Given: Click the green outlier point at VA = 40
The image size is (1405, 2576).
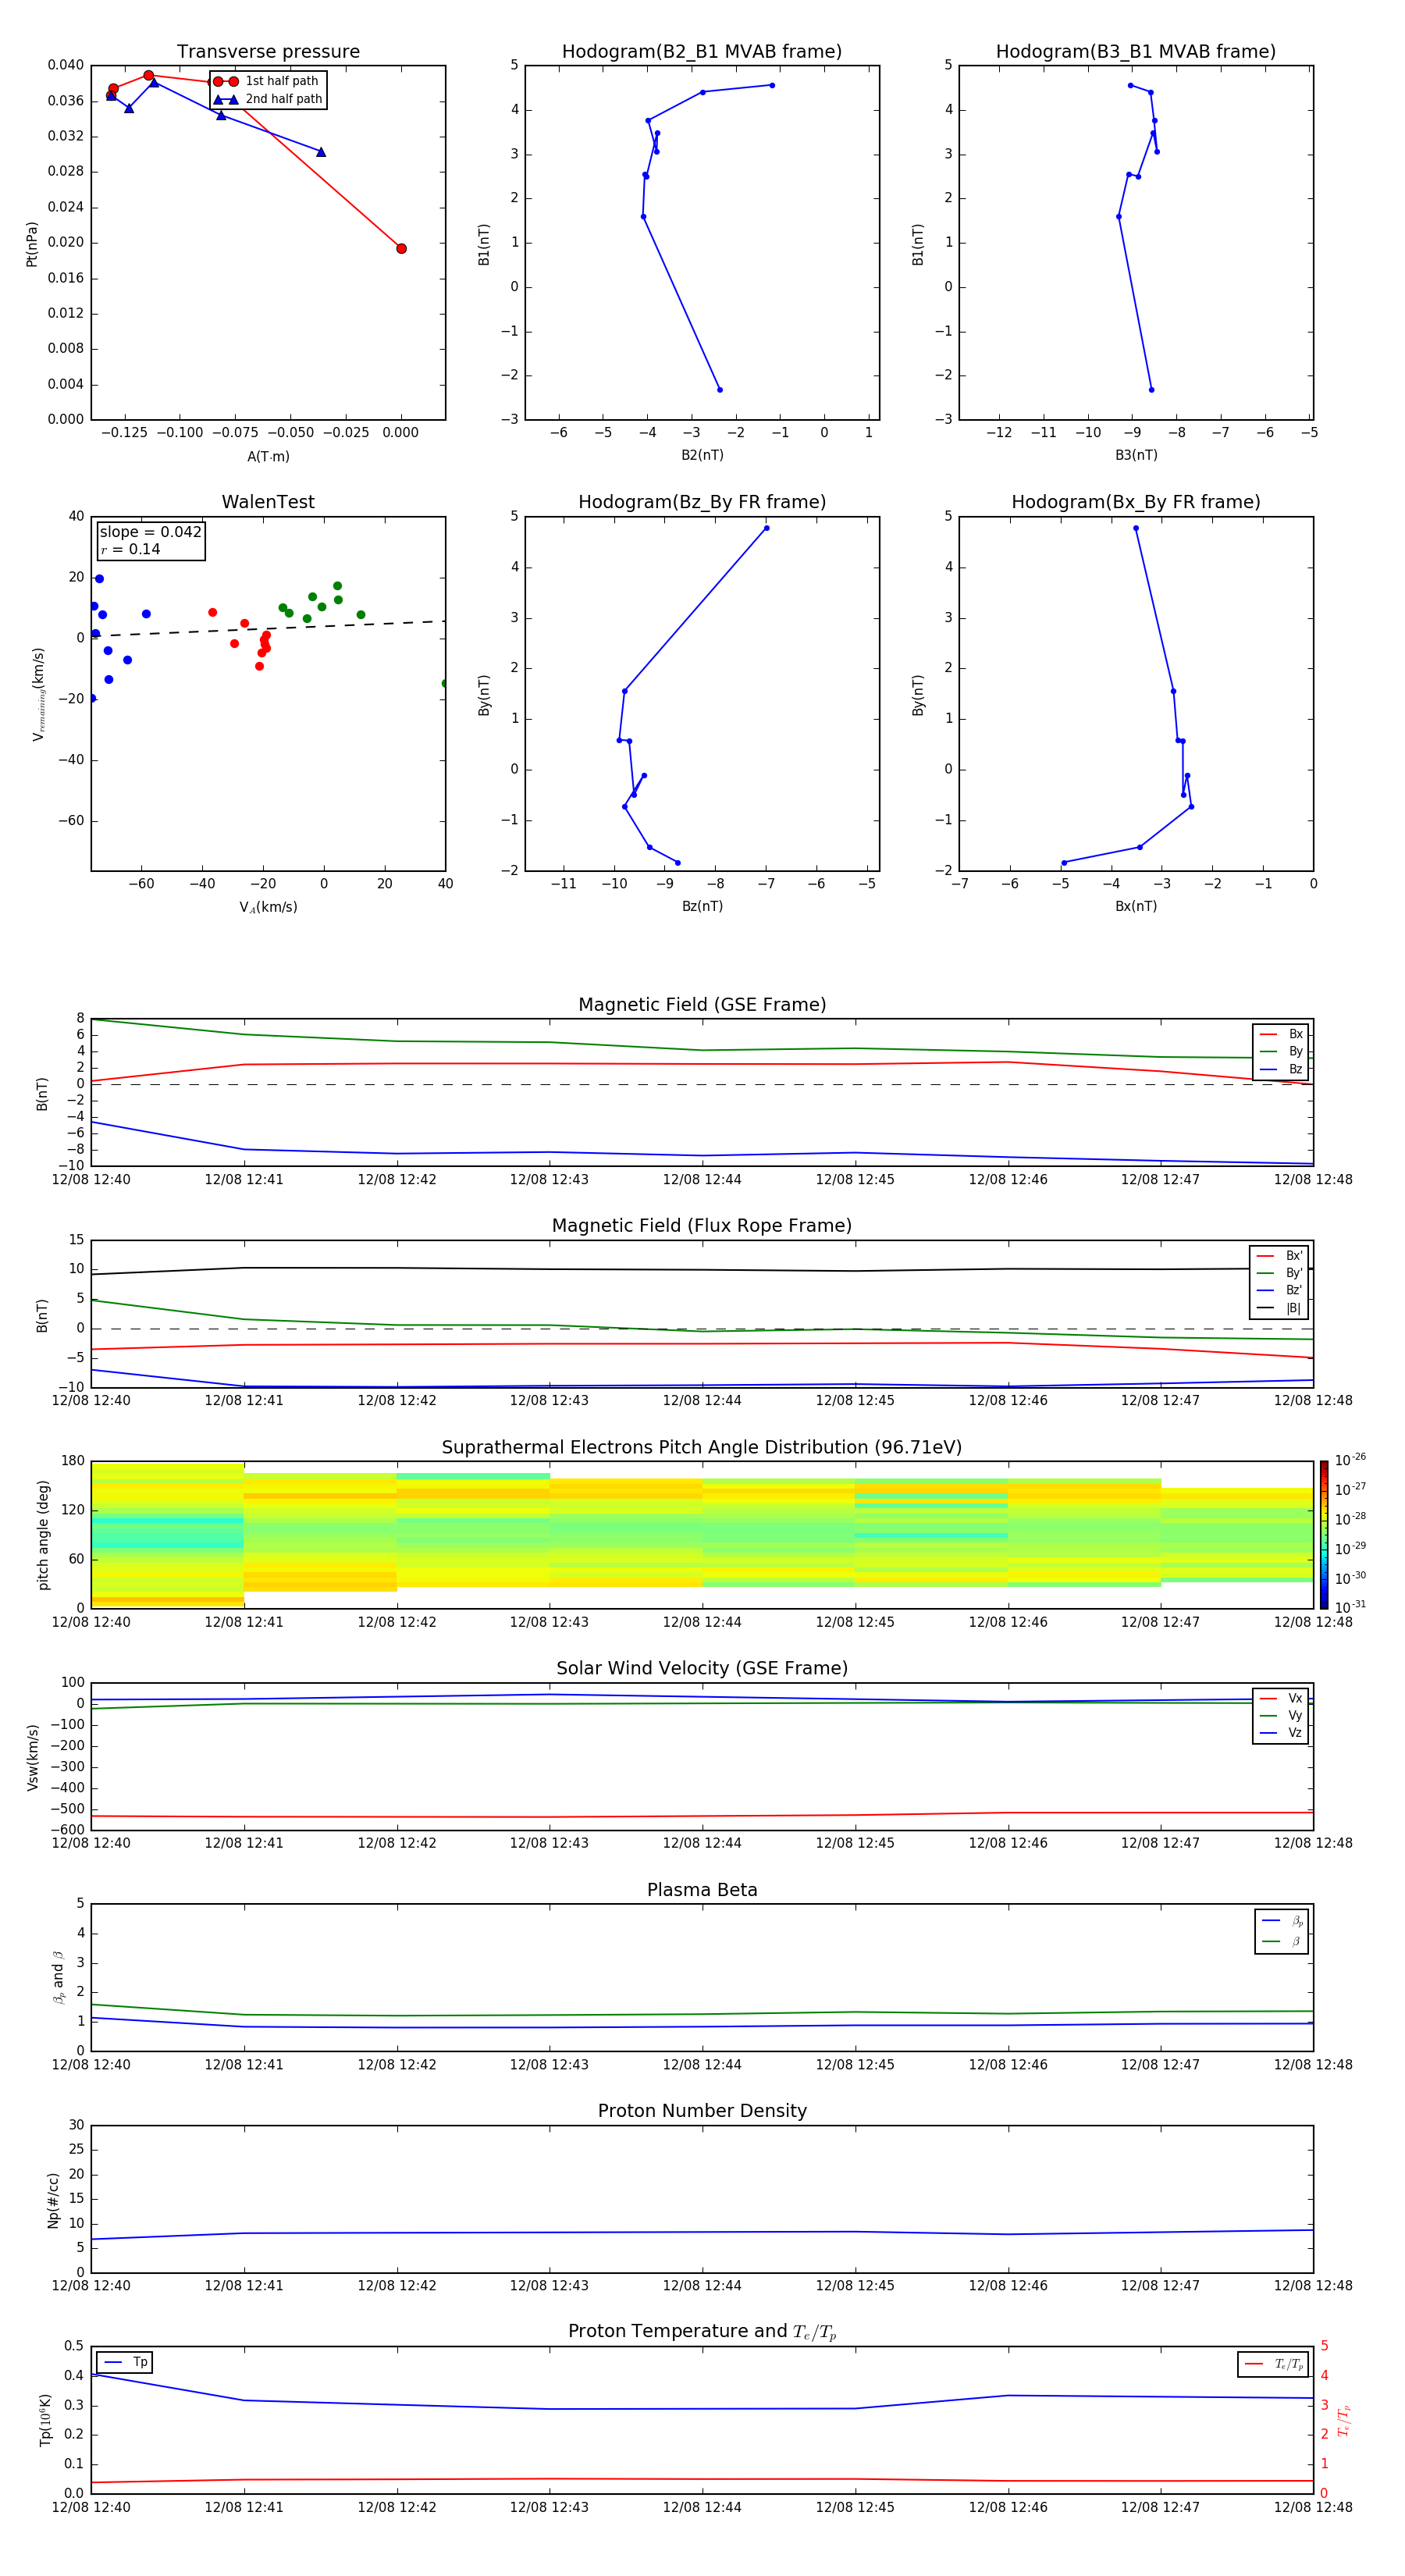Looking at the screenshot, I should 445,684.
